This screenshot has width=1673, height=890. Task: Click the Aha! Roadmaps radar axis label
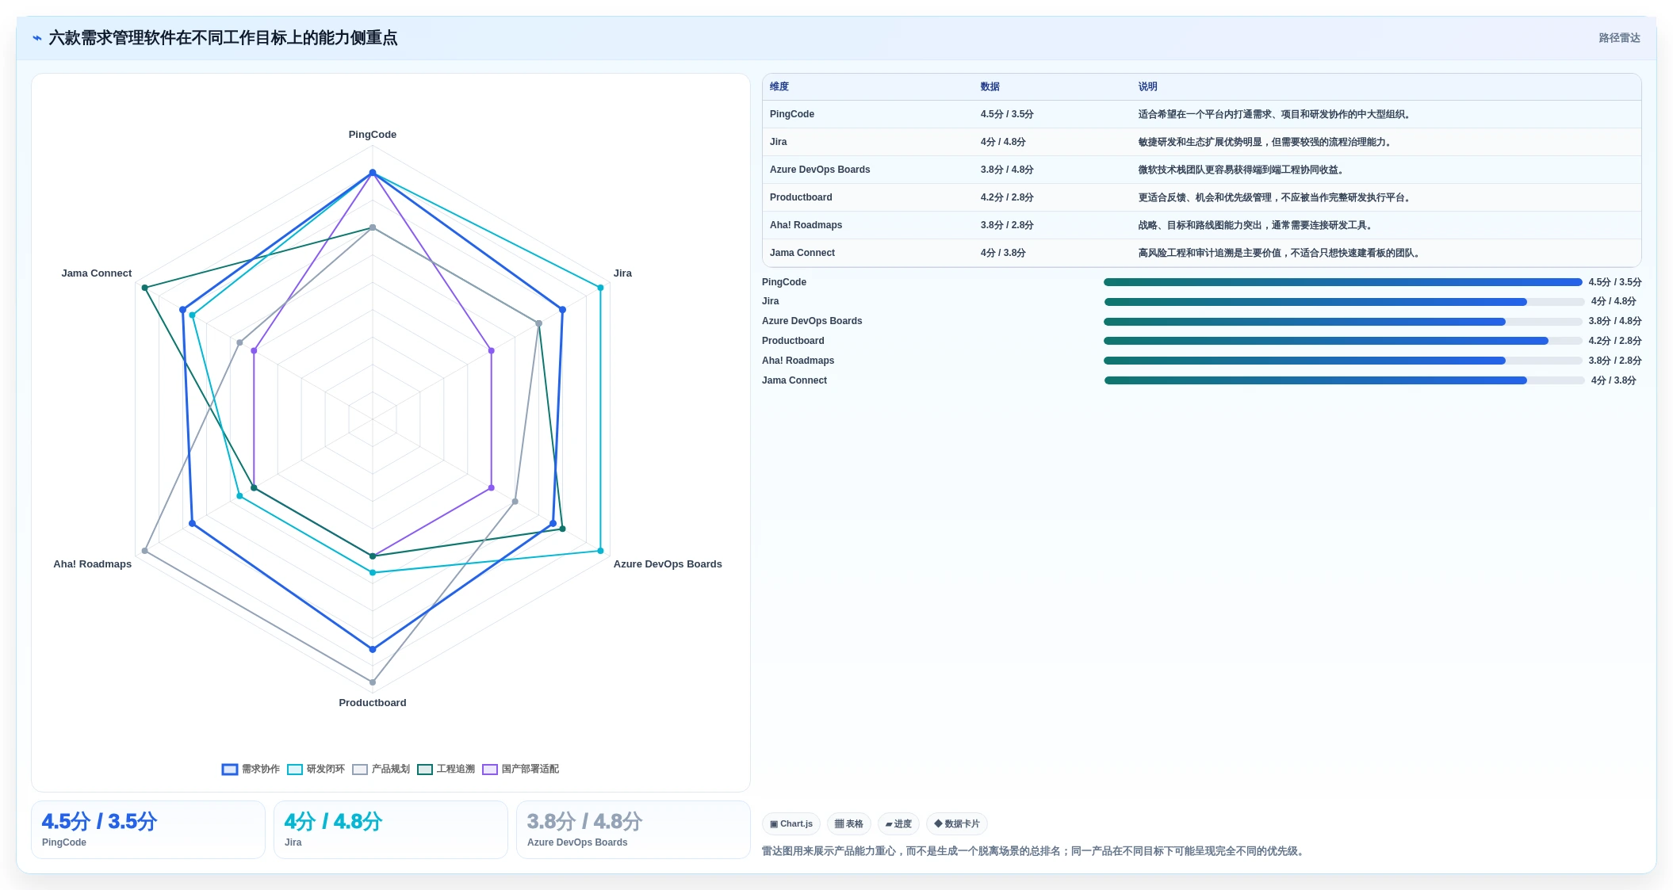93,564
